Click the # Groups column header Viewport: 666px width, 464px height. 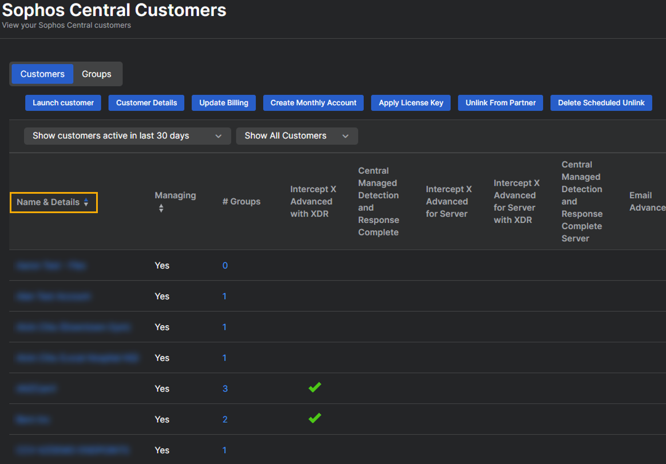click(241, 202)
